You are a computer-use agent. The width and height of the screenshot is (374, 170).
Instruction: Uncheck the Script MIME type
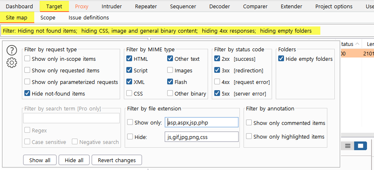coord(129,70)
